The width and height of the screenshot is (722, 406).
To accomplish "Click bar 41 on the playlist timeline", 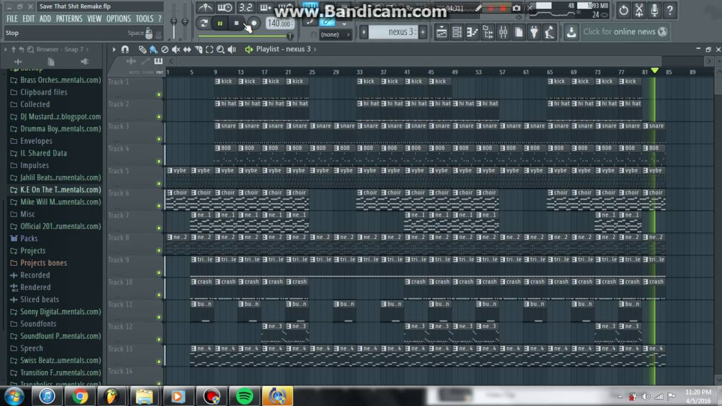I will 407,72.
